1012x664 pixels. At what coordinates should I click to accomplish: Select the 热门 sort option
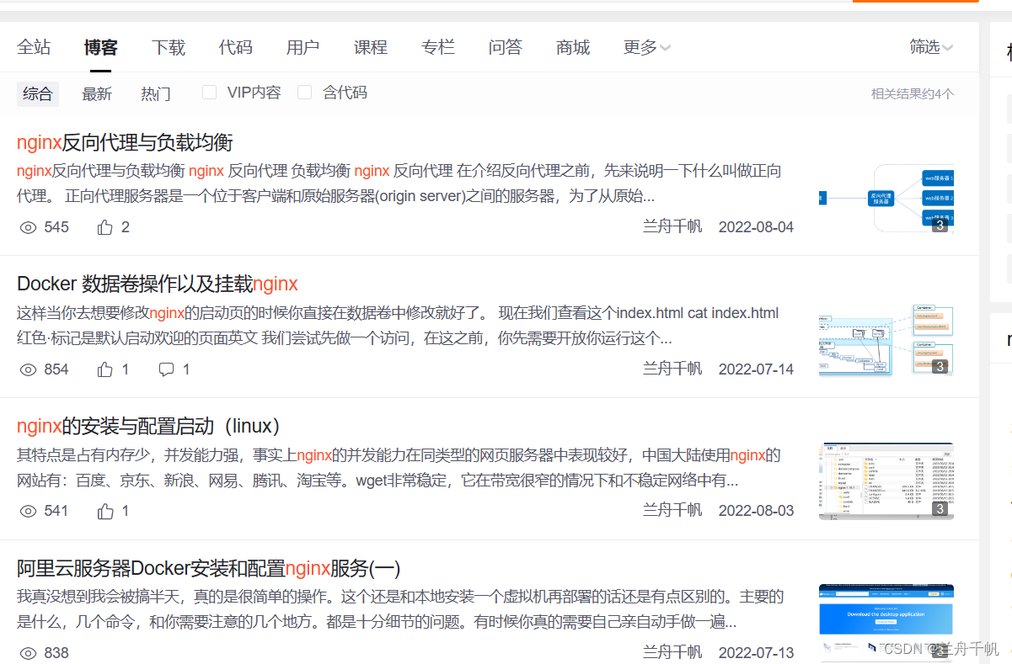click(155, 93)
